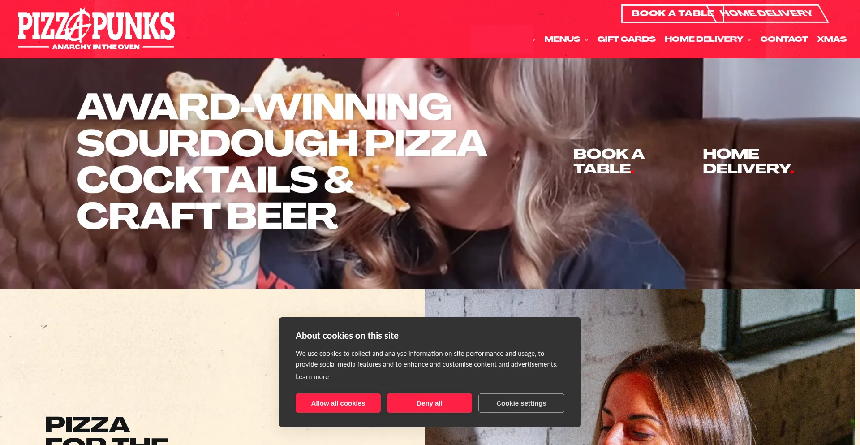Expand the Home Delivery nav chevron

coord(749,39)
